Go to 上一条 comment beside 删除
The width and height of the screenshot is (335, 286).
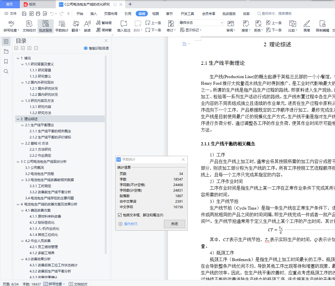point(153,23)
